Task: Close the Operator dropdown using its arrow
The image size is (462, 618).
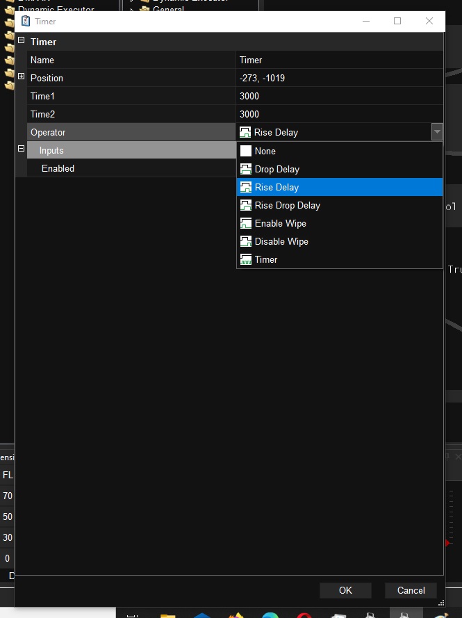Action: tap(436, 132)
